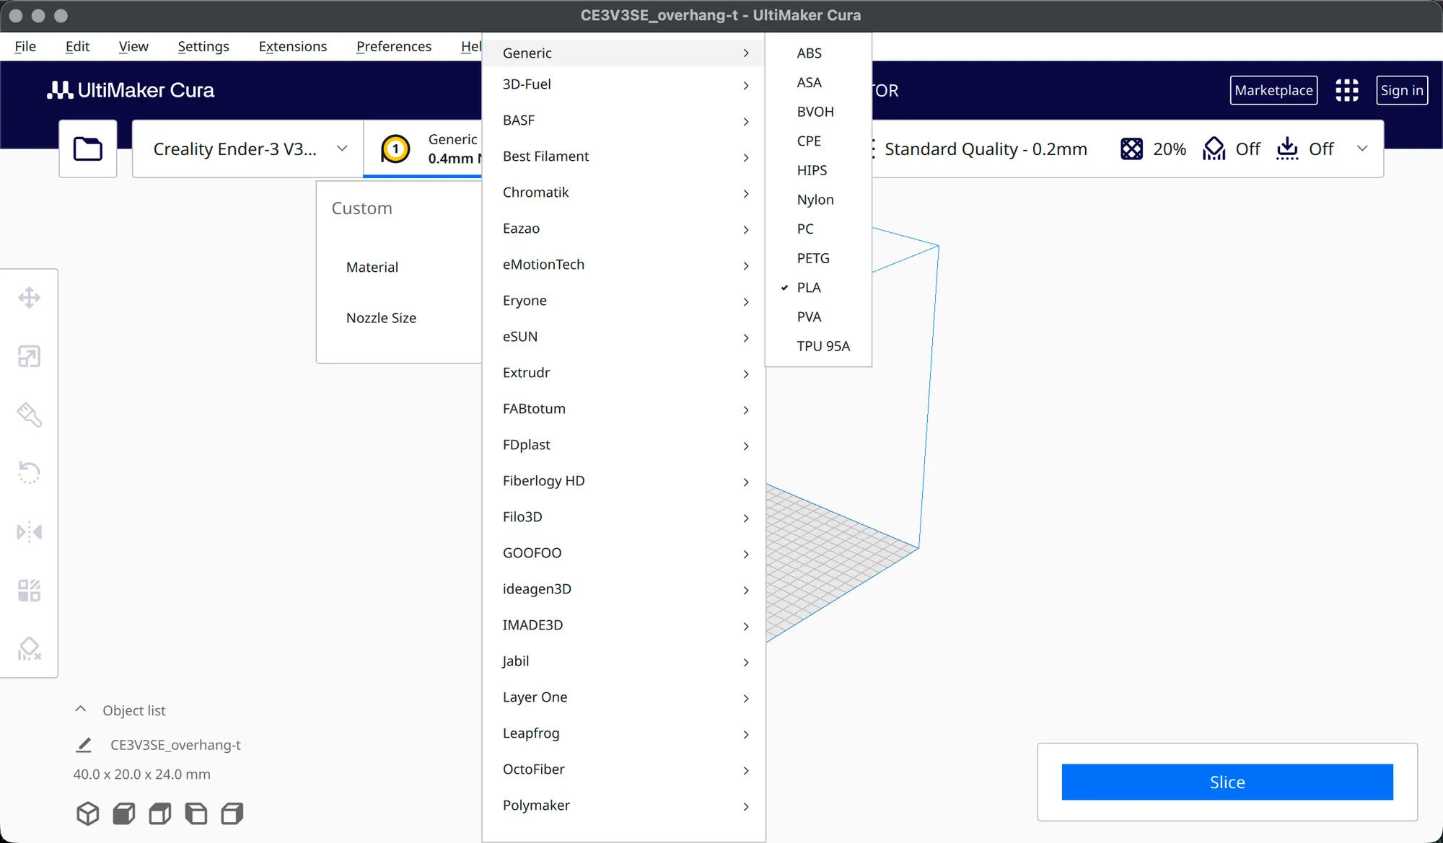Viewport: 1443px width, 843px height.
Task: Choose TPU 95A material
Action: pos(818,346)
